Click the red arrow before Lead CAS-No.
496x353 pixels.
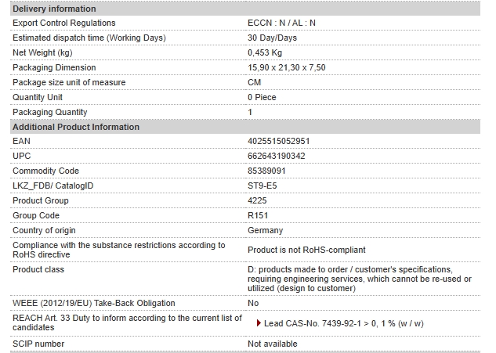[259, 323]
